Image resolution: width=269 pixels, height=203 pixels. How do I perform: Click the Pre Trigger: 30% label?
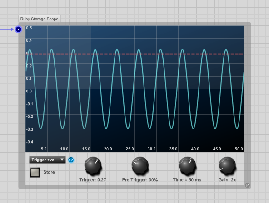140,180
